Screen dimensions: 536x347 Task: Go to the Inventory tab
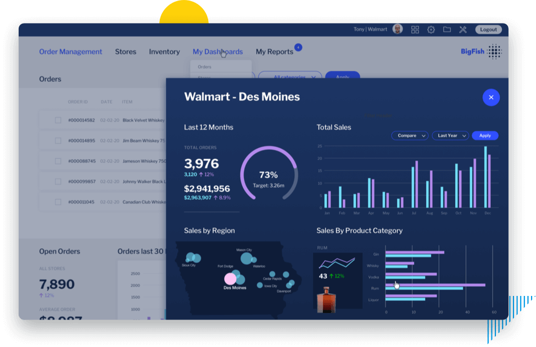point(164,52)
